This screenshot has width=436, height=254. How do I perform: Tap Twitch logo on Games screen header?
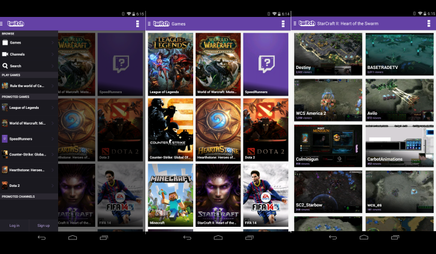(161, 24)
